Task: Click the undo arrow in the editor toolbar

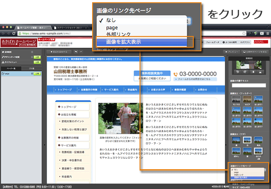Action: 75,53
